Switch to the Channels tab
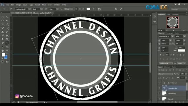This screenshot has height=106, width=188. pos(167,67)
